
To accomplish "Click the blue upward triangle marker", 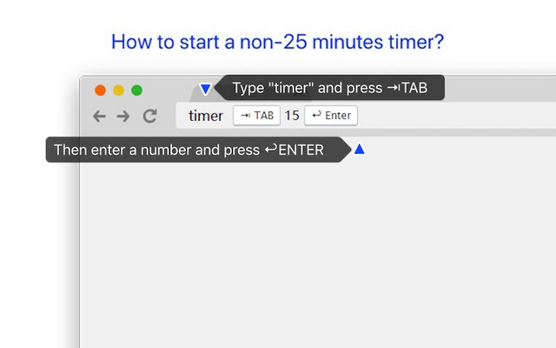I will pyautogui.click(x=359, y=150).
